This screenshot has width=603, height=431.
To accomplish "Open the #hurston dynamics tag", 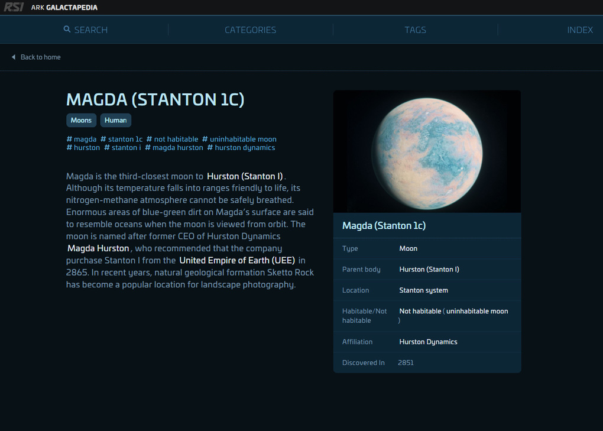I will 241,148.
